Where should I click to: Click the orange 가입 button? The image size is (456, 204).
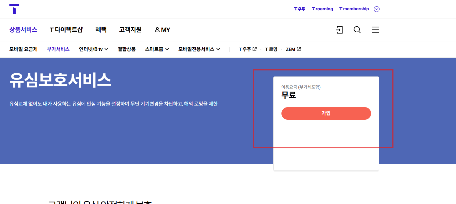[x=326, y=113]
